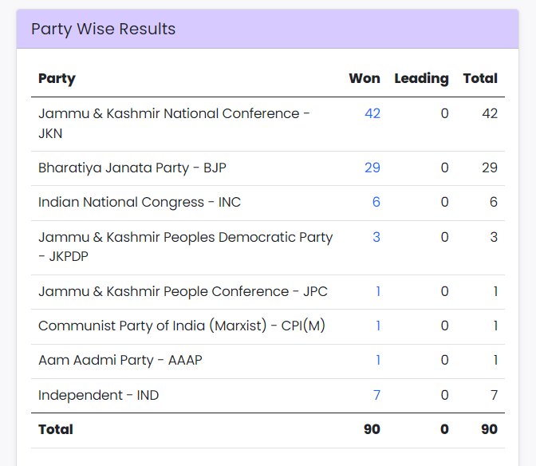Select the Total column header

click(x=480, y=78)
